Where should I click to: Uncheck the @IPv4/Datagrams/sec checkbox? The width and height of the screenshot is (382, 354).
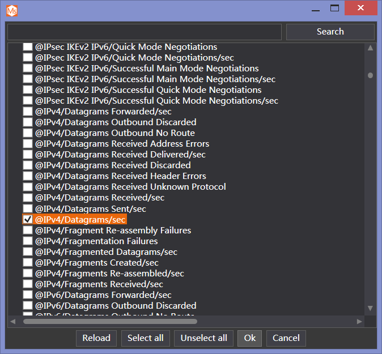(x=28, y=219)
